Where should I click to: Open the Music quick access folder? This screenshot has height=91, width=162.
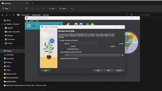(x=7, y=66)
